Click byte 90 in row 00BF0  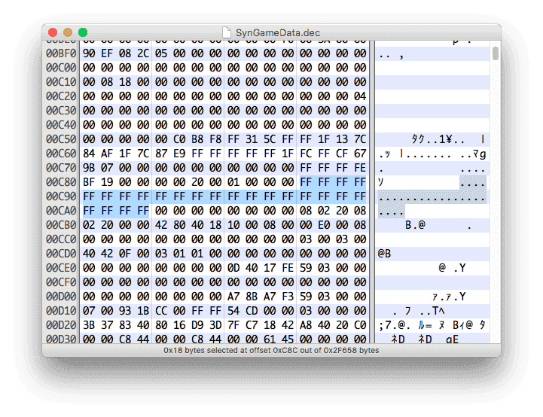89,53
